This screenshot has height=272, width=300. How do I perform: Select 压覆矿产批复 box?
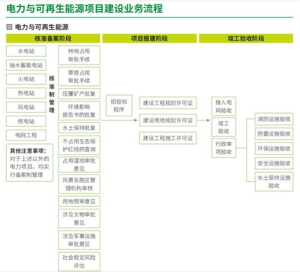[79, 94]
